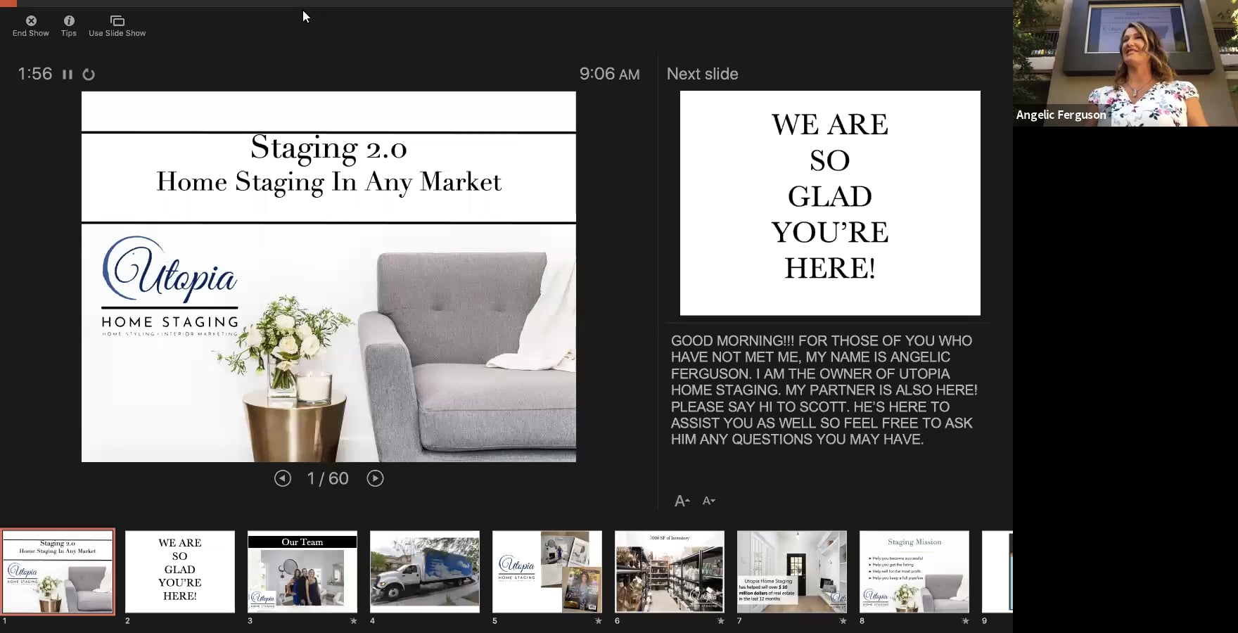Jump to slide 5 magazine covers thumbnail
The height and width of the screenshot is (633, 1238).
point(547,572)
